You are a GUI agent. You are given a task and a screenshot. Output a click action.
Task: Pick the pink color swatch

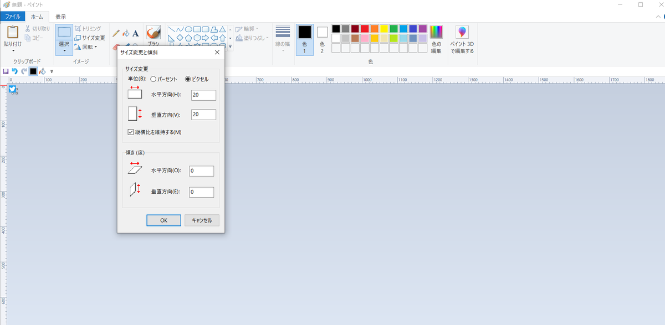click(365, 38)
